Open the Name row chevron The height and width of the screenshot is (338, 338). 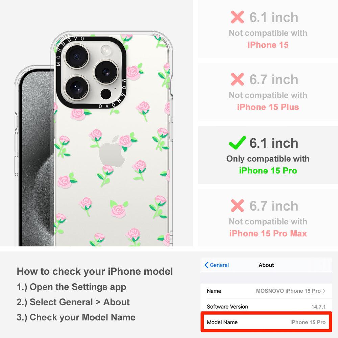pyautogui.click(x=324, y=291)
